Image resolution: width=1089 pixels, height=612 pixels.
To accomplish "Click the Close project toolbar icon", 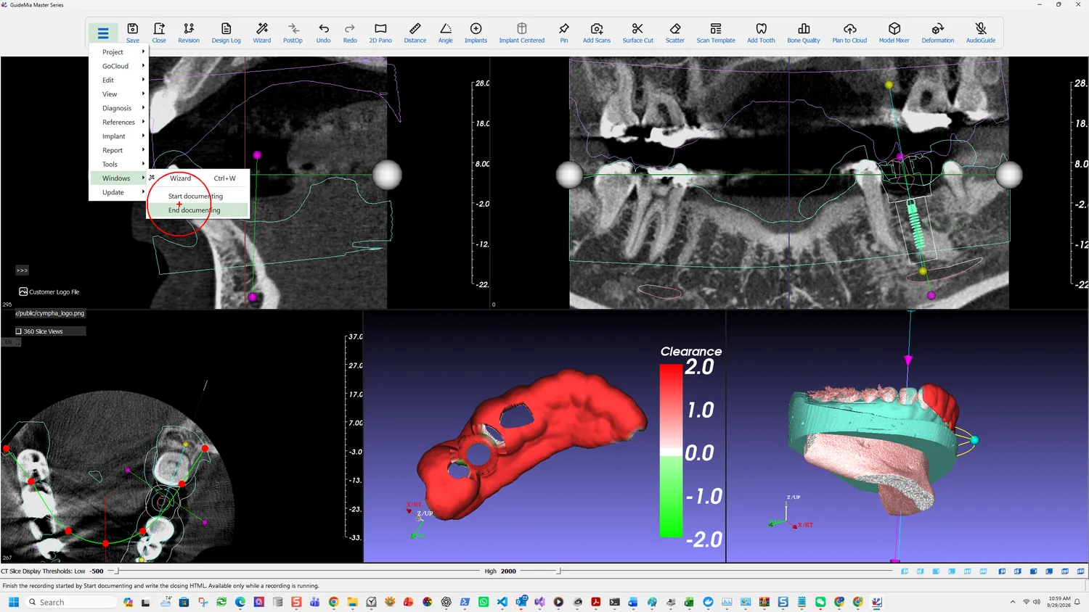I will click(159, 33).
